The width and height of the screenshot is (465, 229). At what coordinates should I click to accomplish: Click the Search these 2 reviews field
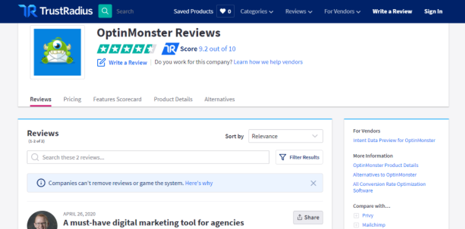pos(148,157)
